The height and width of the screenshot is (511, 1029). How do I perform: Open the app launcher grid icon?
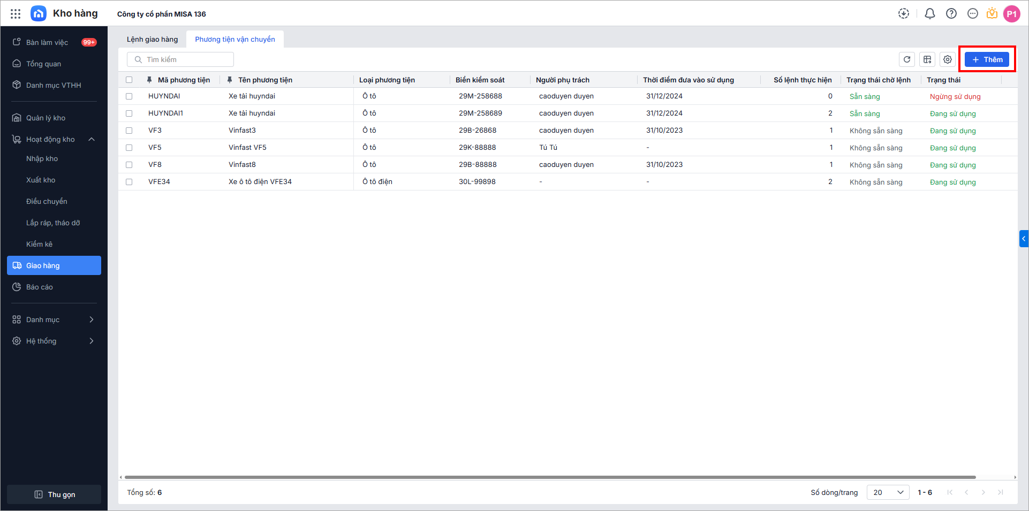click(16, 14)
